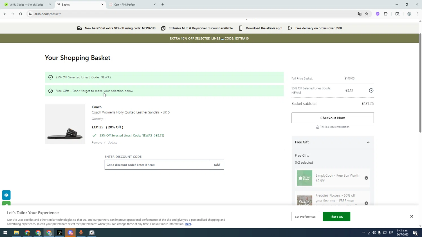Open the taskbar clock 8:43 a. m.

pos(403,233)
